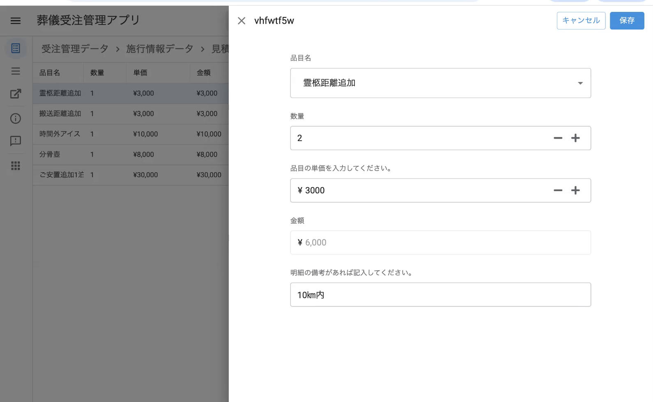Close the vhfwtf5w form with X
The height and width of the screenshot is (402, 653).
[241, 21]
